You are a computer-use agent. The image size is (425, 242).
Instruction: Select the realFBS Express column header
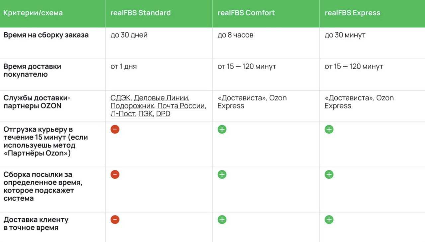372,14
